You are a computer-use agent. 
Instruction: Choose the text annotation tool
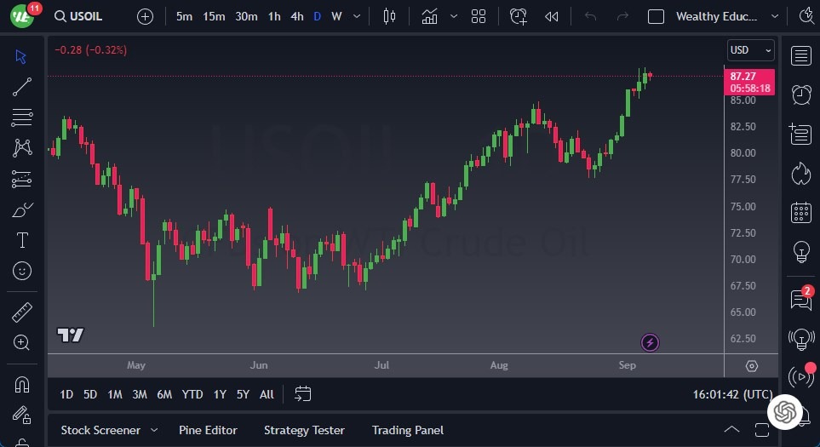22,240
